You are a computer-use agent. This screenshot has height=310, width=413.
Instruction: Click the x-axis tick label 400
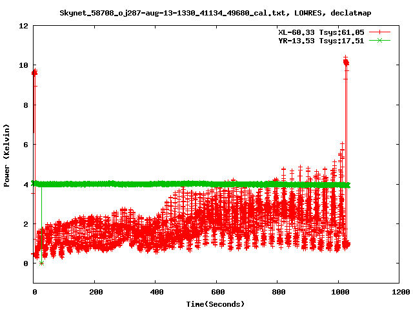(157, 292)
